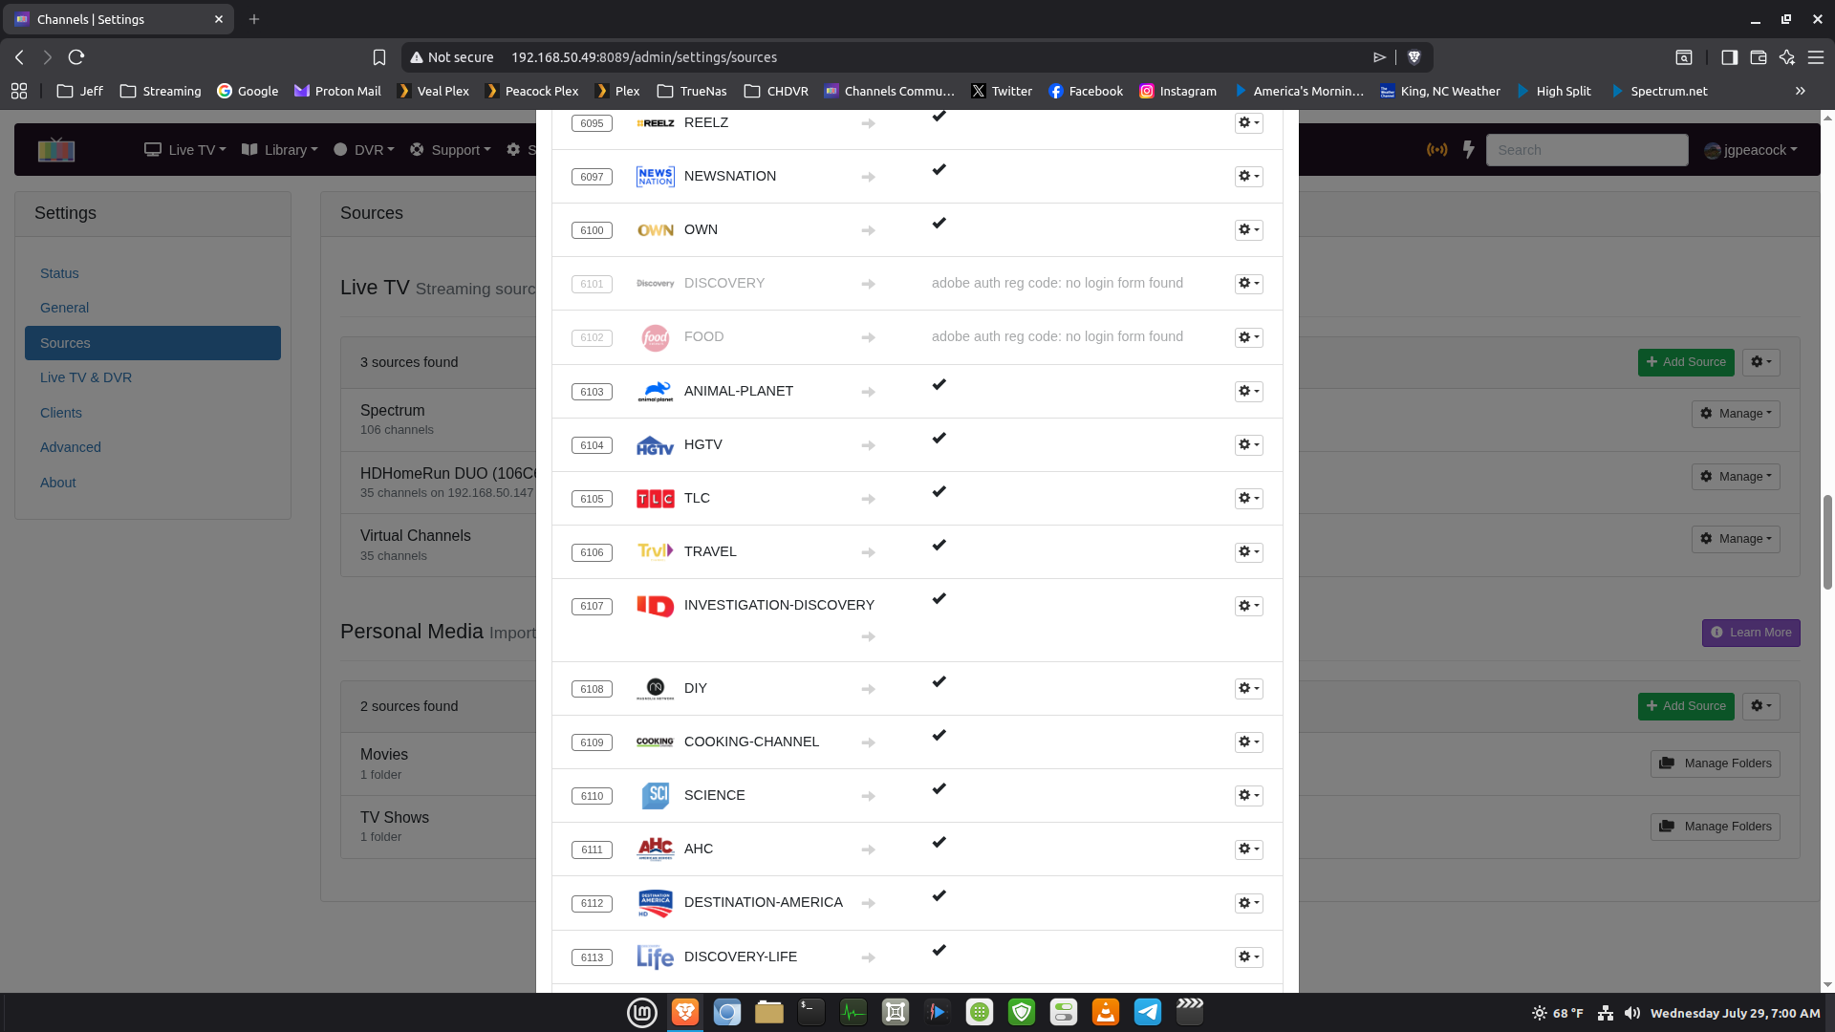Click the browser address bar URL
This screenshot has width=1835, height=1032.
pyautogui.click(x=644, y=57)
